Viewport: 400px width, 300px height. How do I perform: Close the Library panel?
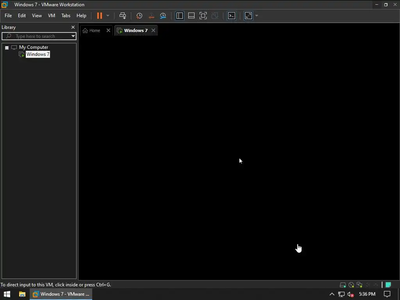pyautogui.click(x=73, y=27)
